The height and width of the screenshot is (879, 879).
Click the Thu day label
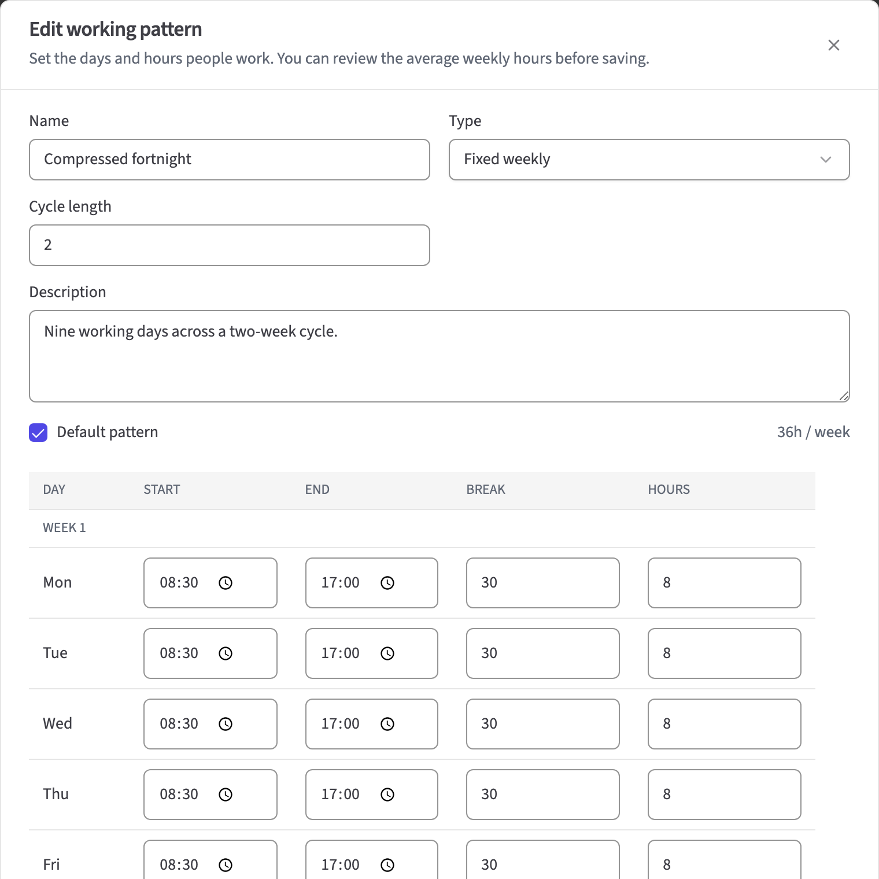pyautogui.click(x=56, y=795)
